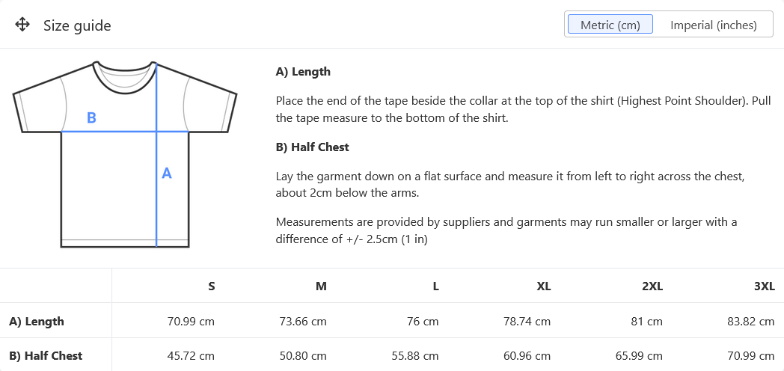
Task: Click the A) Length instruction heading
Action: (303, 72)
